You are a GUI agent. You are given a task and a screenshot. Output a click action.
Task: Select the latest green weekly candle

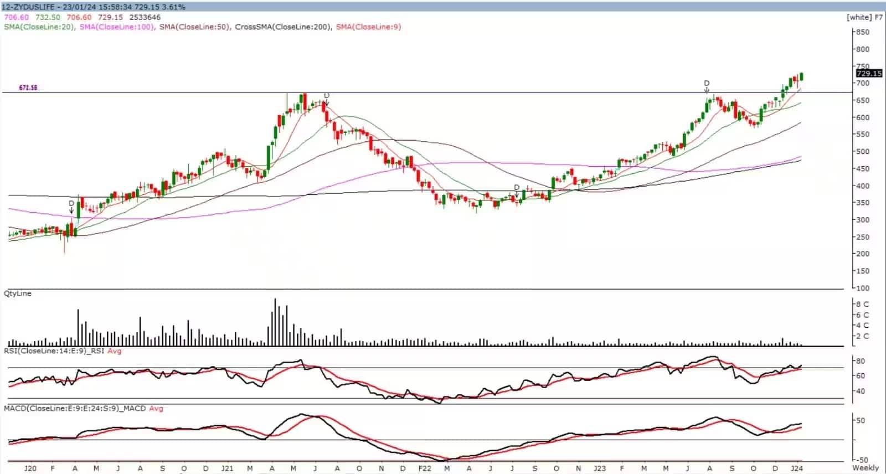(x=801, y=76)
